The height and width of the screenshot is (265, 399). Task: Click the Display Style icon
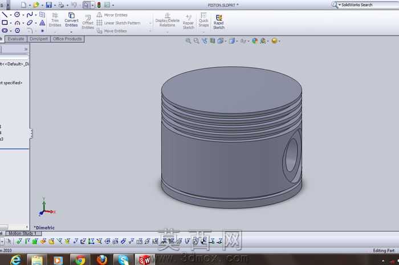point(231,40)
